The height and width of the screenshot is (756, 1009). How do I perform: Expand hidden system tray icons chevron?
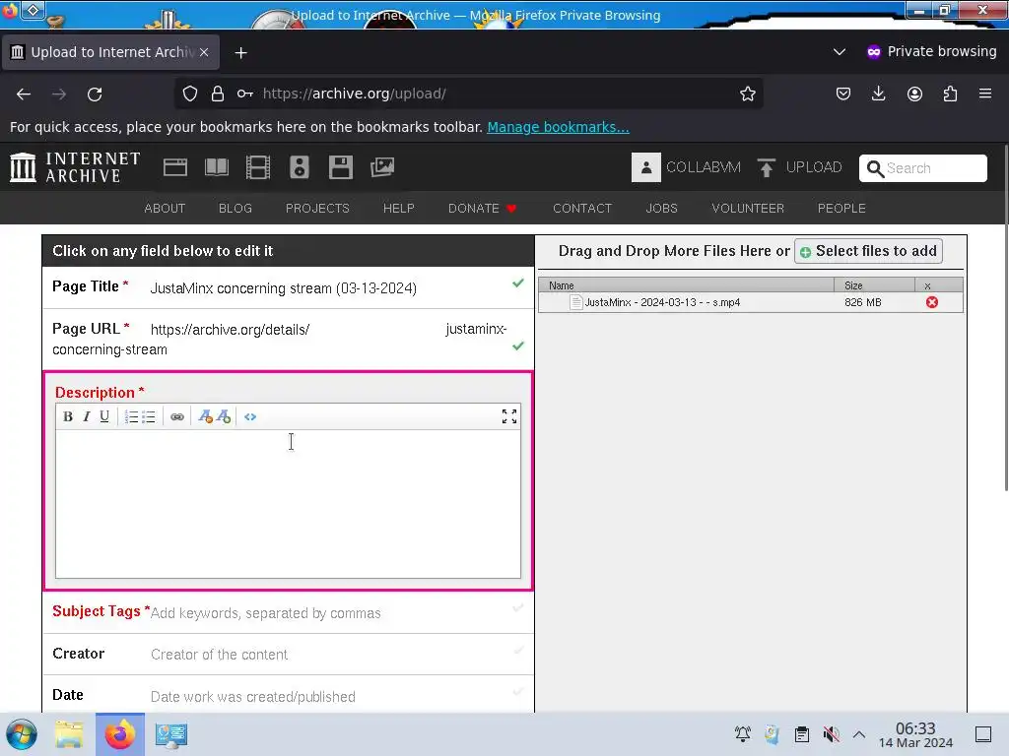point(859,734)
